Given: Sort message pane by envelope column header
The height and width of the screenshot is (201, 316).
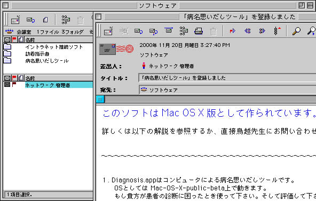Looking at the screenshot, I should click(x=7, y=78).
